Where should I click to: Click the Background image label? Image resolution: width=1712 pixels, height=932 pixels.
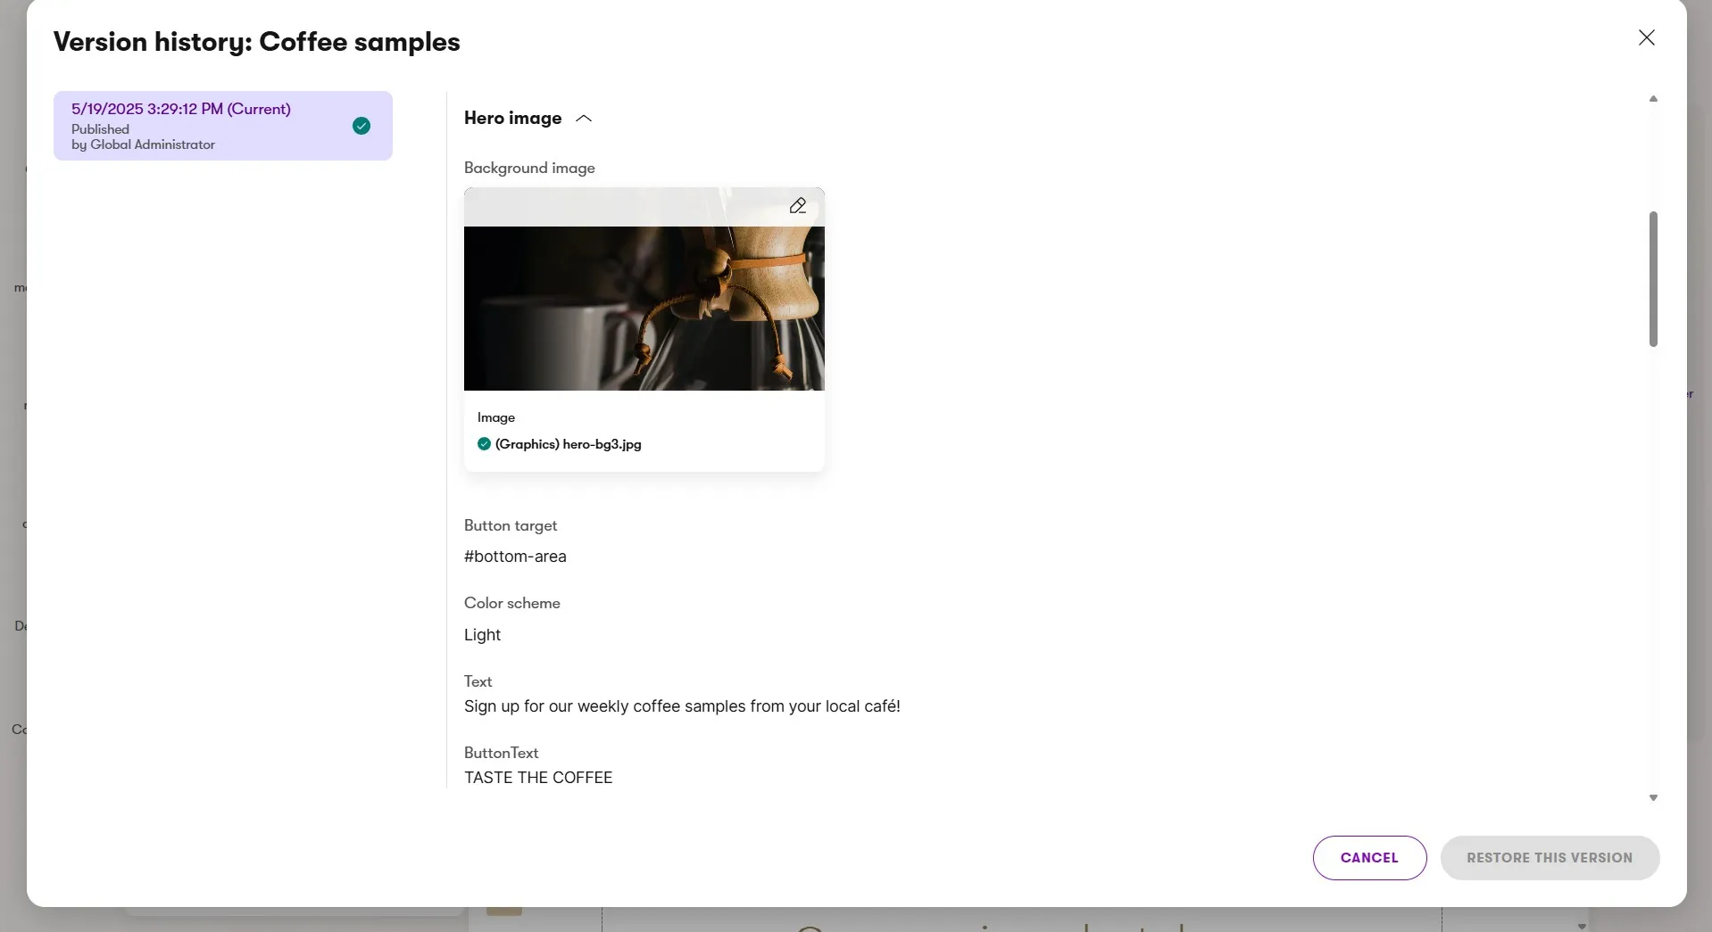point(529,168)
